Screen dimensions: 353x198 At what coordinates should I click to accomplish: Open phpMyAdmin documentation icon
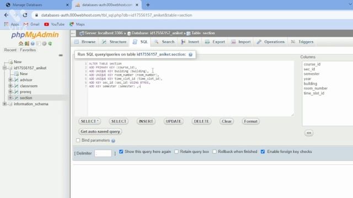tap(33, 43)
